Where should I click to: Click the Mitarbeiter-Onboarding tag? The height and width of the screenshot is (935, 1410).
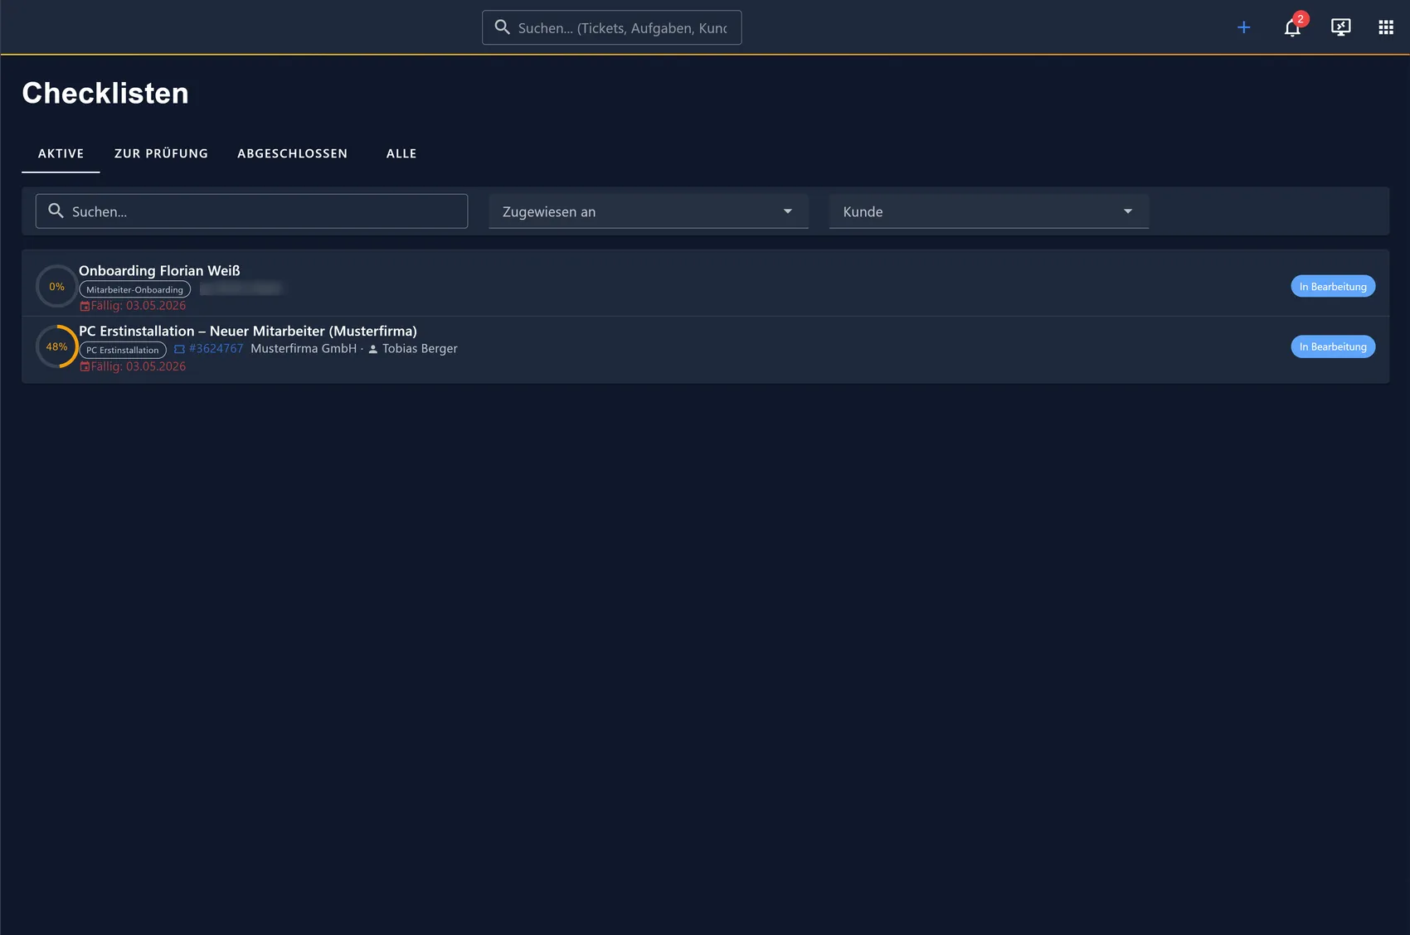pos(134,289)
